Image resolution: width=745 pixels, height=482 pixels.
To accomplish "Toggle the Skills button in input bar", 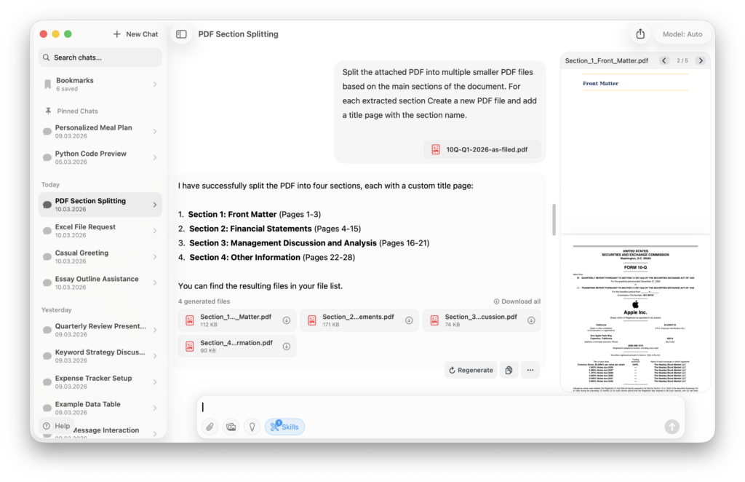I will click(x=284, y=427).
